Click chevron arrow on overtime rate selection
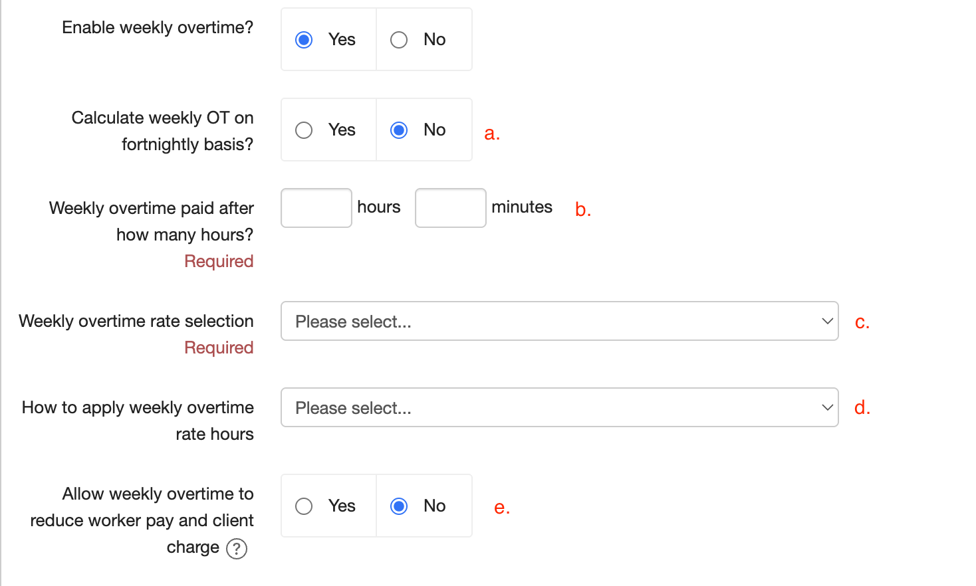 (827, 322)
